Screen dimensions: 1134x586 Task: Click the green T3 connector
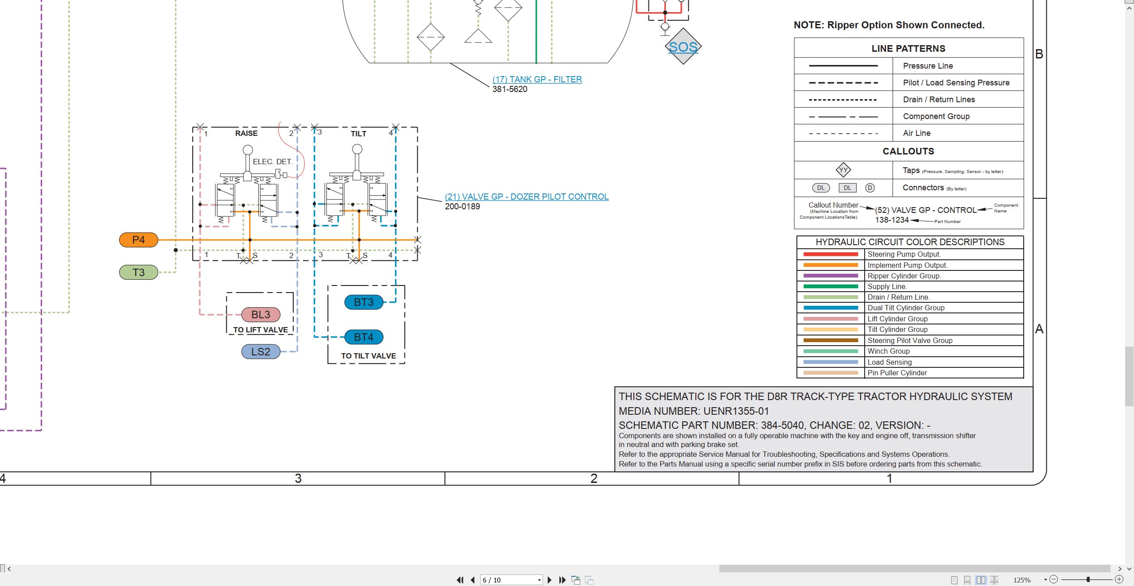pos(139,272)
